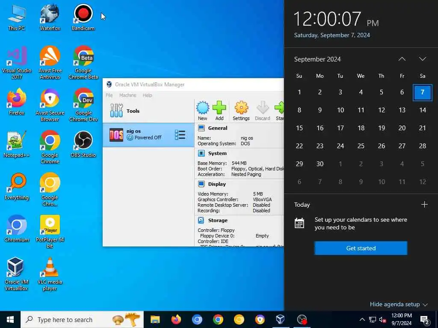Click the Storage section header
This screenshot has height=328, width=438.
pos(218,220)
